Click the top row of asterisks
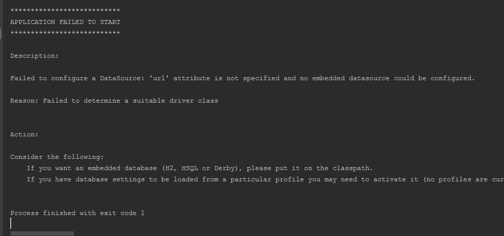The image size is (504, 236). click(x=65, y=11)
